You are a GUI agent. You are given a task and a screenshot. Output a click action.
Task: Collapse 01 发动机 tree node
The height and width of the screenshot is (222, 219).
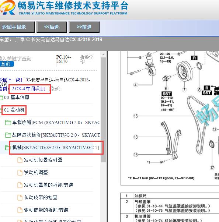point(14,110)
